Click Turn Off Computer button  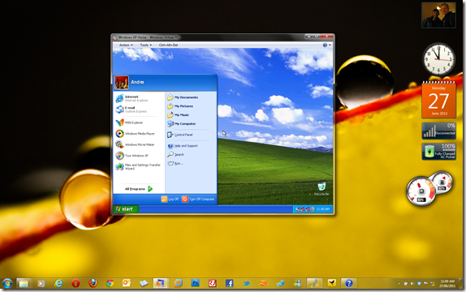198,199
